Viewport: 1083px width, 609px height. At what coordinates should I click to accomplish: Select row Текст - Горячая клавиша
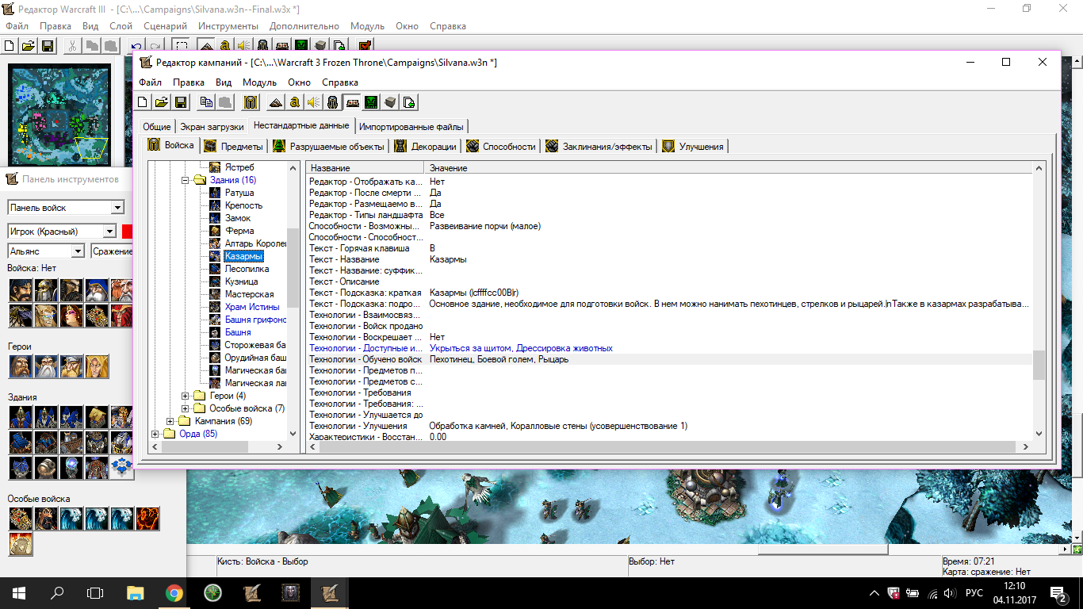670,248
